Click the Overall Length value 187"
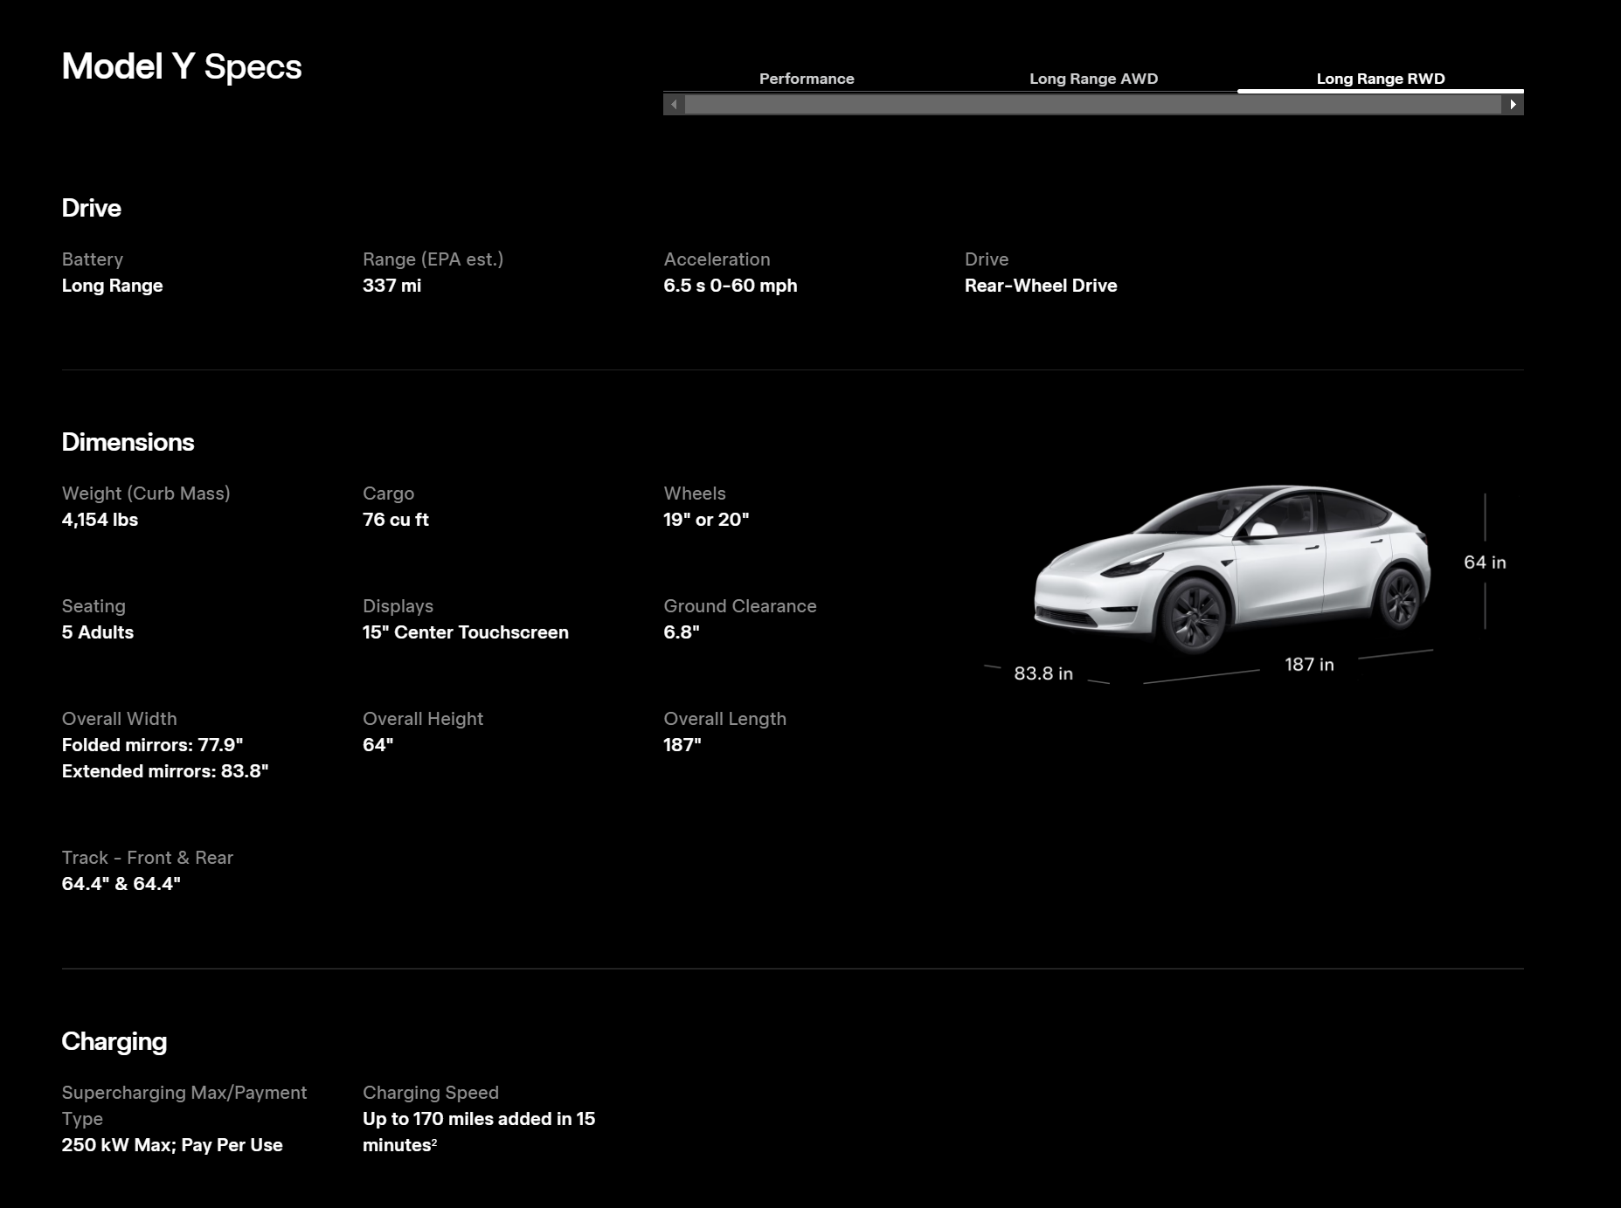This screenshot has height=1208, width=1621. click(x=682, y=745)
